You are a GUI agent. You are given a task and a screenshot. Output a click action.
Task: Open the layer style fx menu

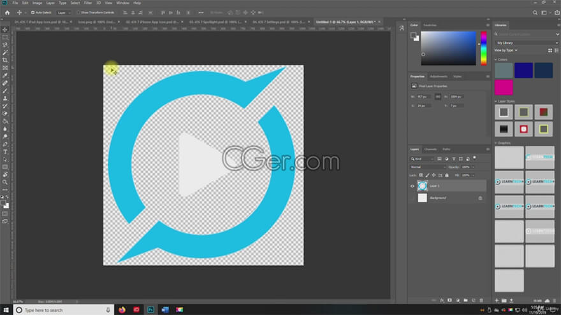pyautogui.click(x=442, y=300)
